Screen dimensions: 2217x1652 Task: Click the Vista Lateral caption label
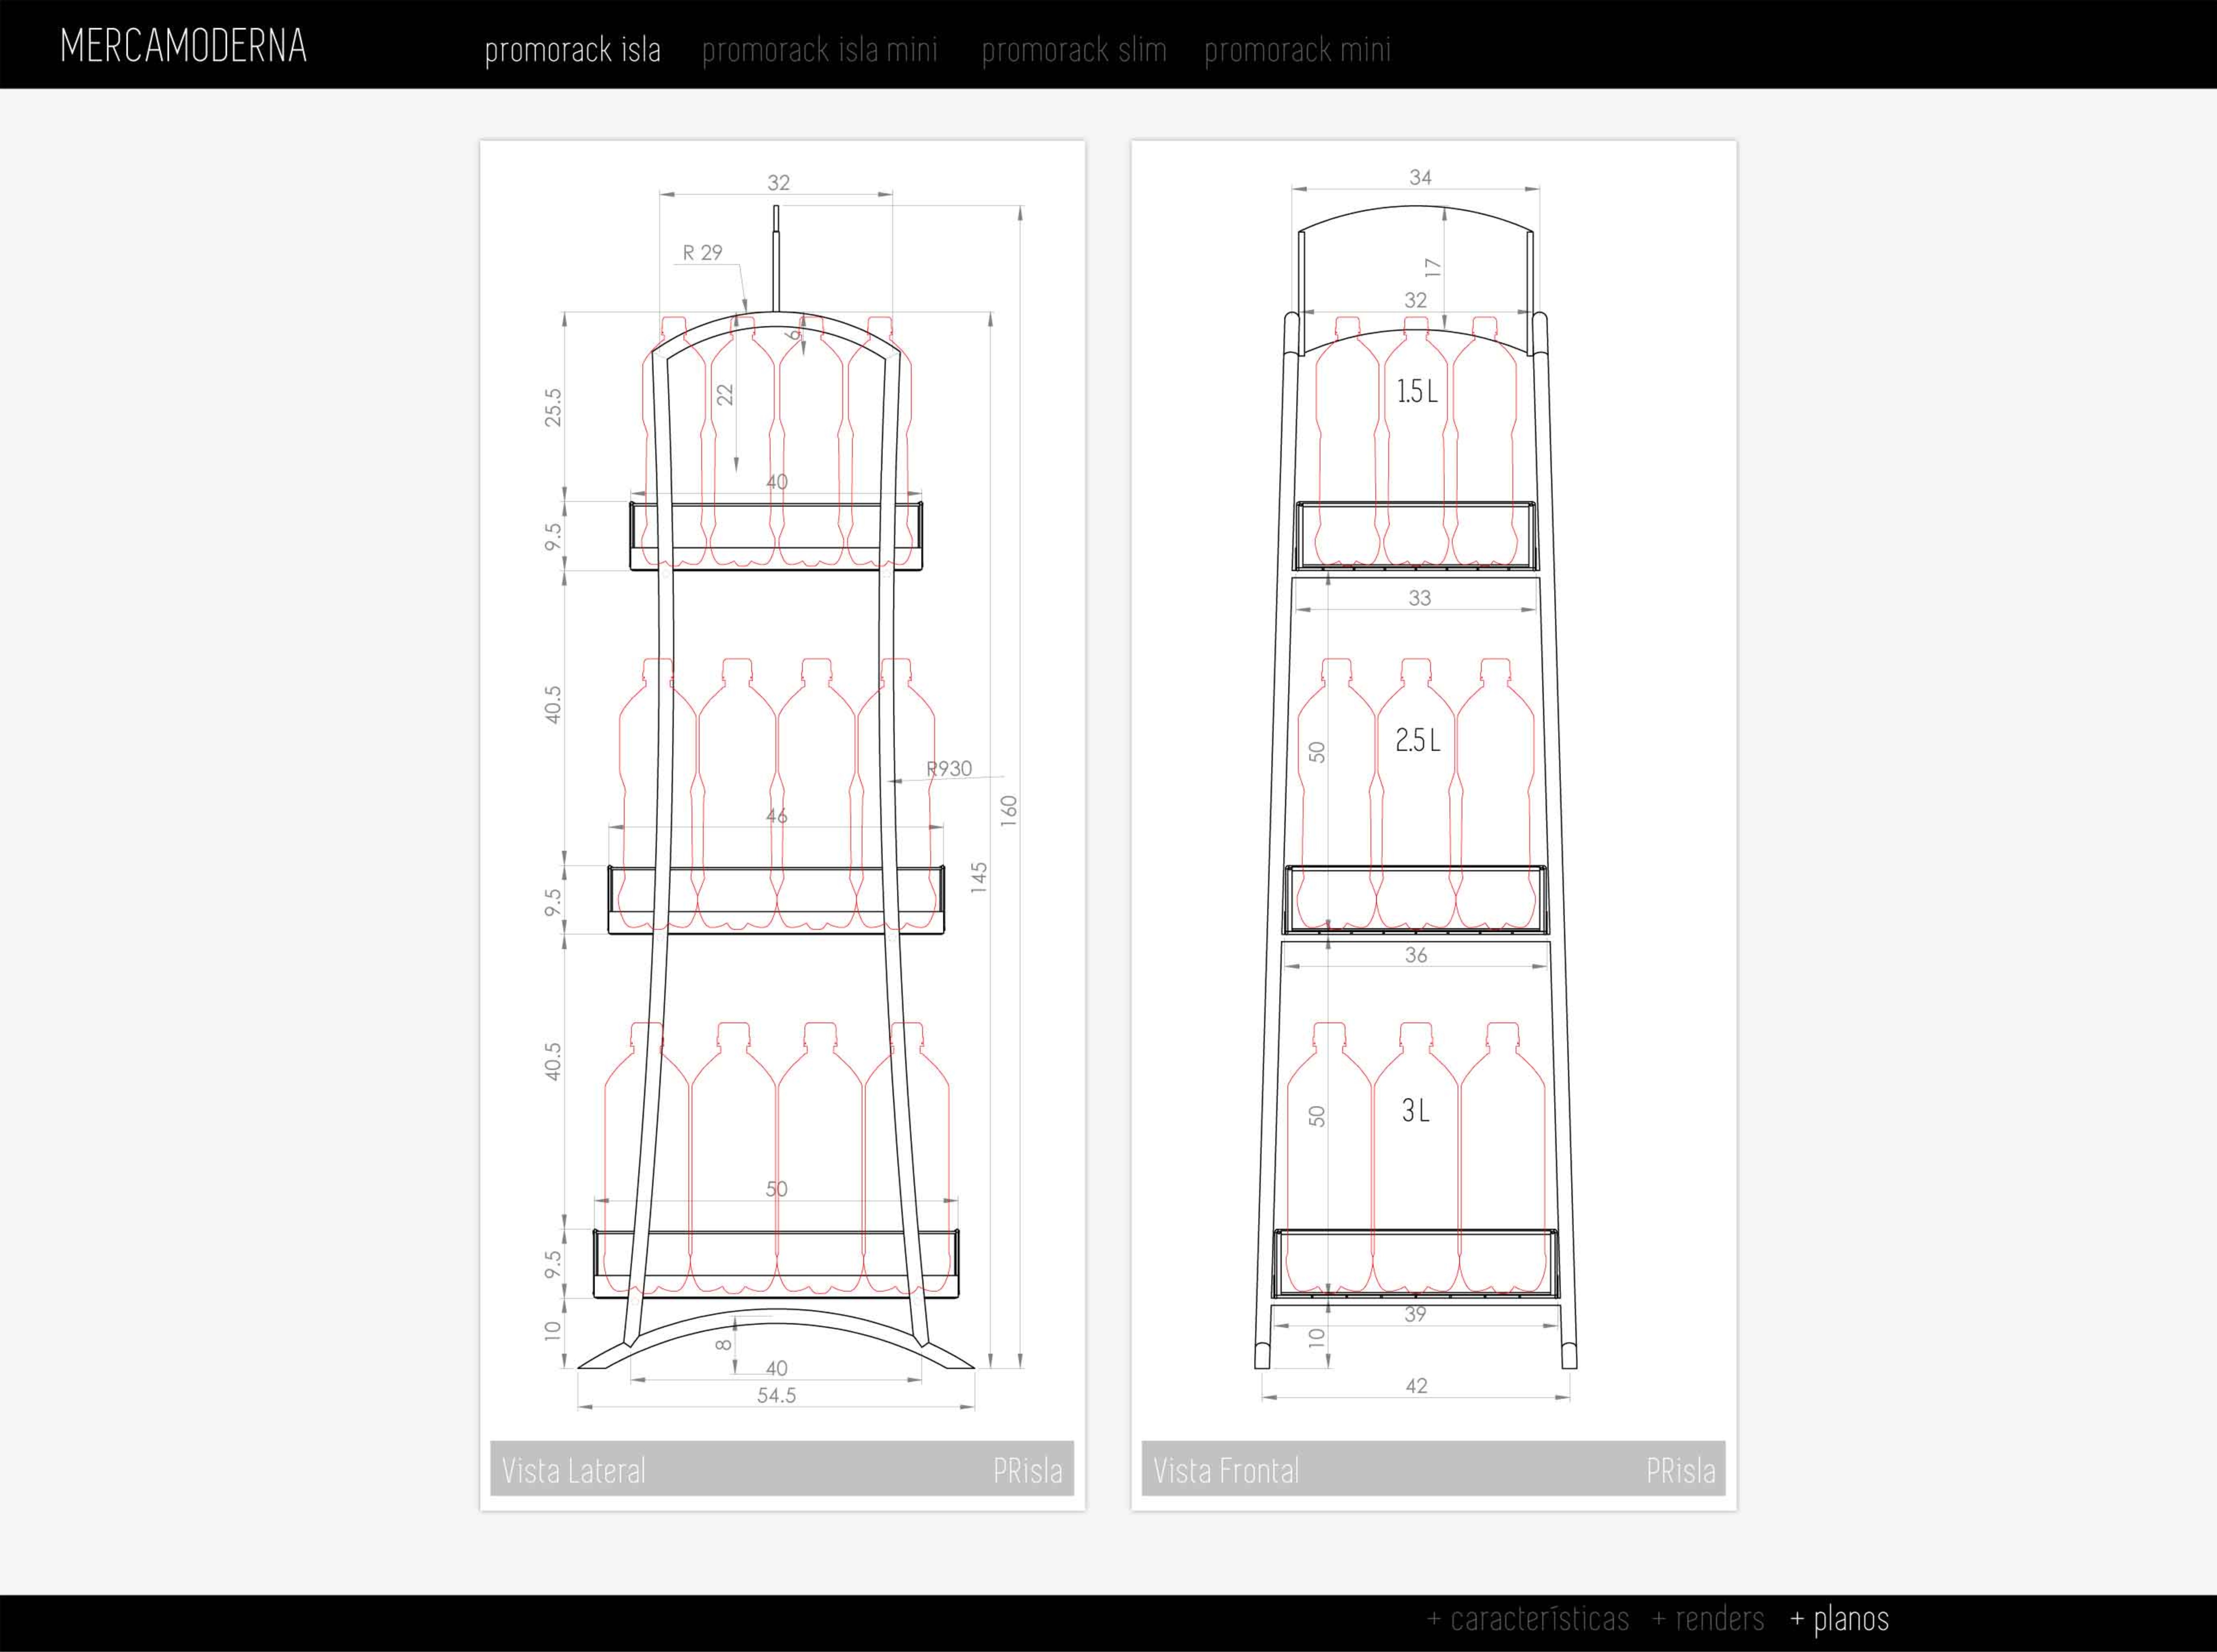[x=573, y=1470]
